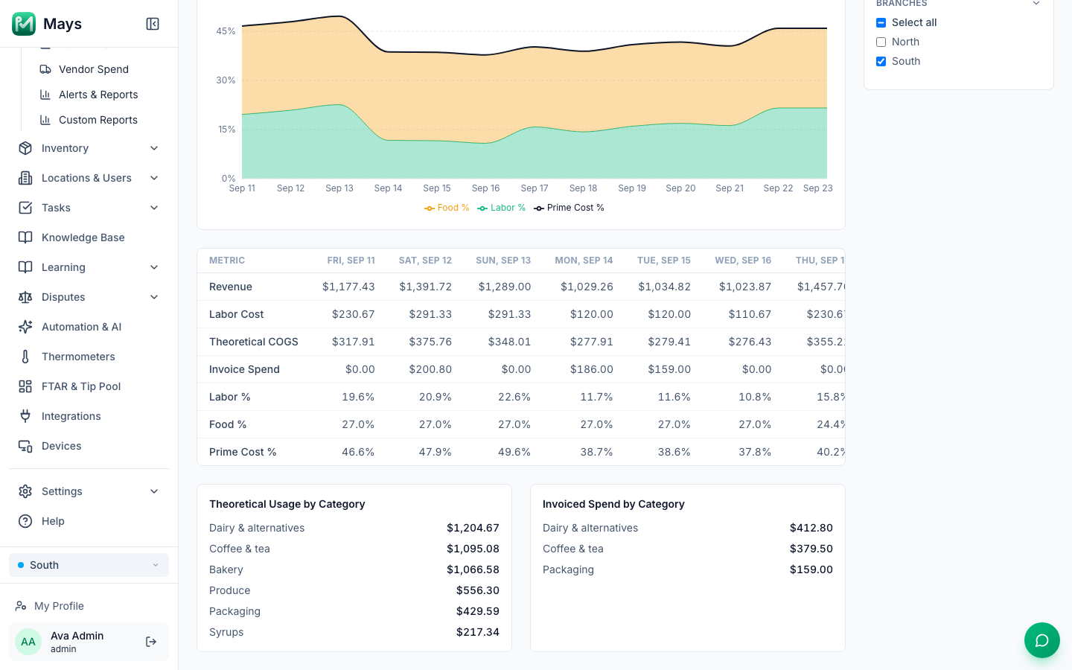The image size is (1072, 670).
Task: Click the Disputes scales icon
Action: [25, 297]
